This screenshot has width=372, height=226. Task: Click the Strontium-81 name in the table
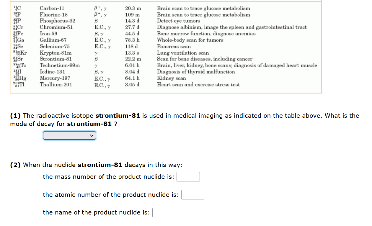pos(56,59)
